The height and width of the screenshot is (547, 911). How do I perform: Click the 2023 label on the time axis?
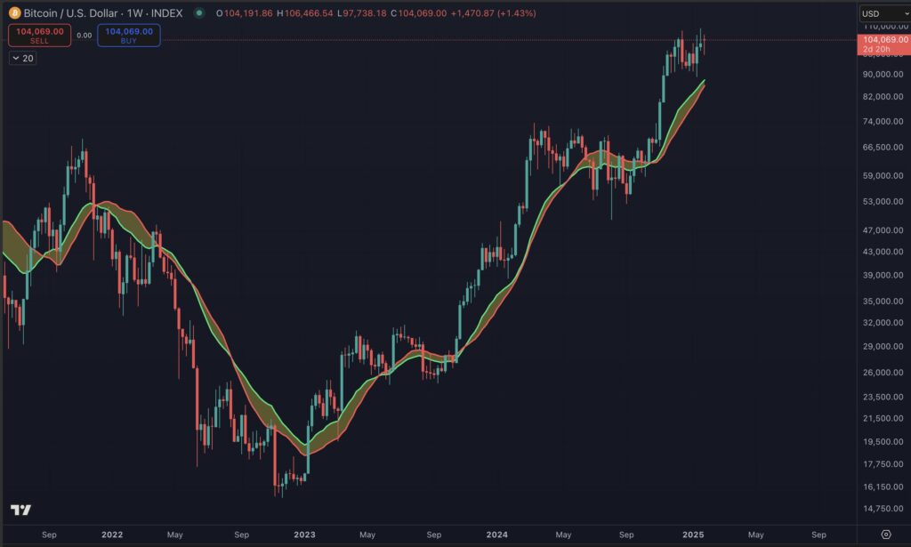click(x=304, y=535)
